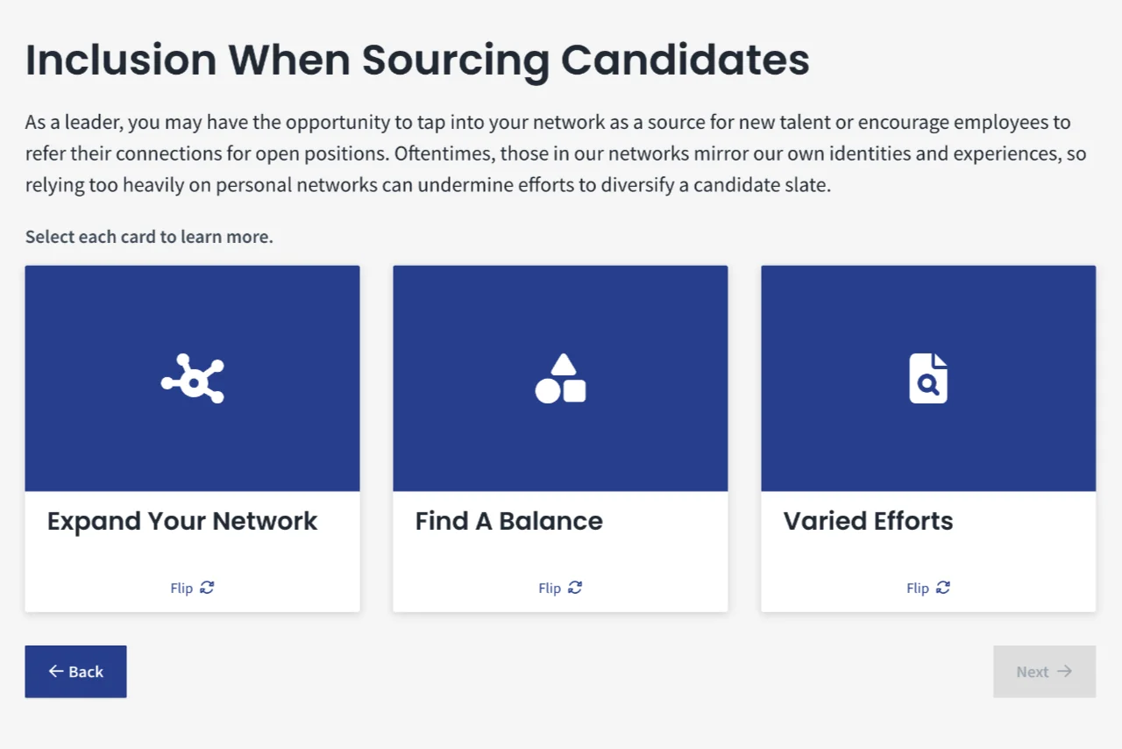Screen dimensions: 1122x749
Task: Click the right arrow icon in Next button
Action: point(1064,671)
